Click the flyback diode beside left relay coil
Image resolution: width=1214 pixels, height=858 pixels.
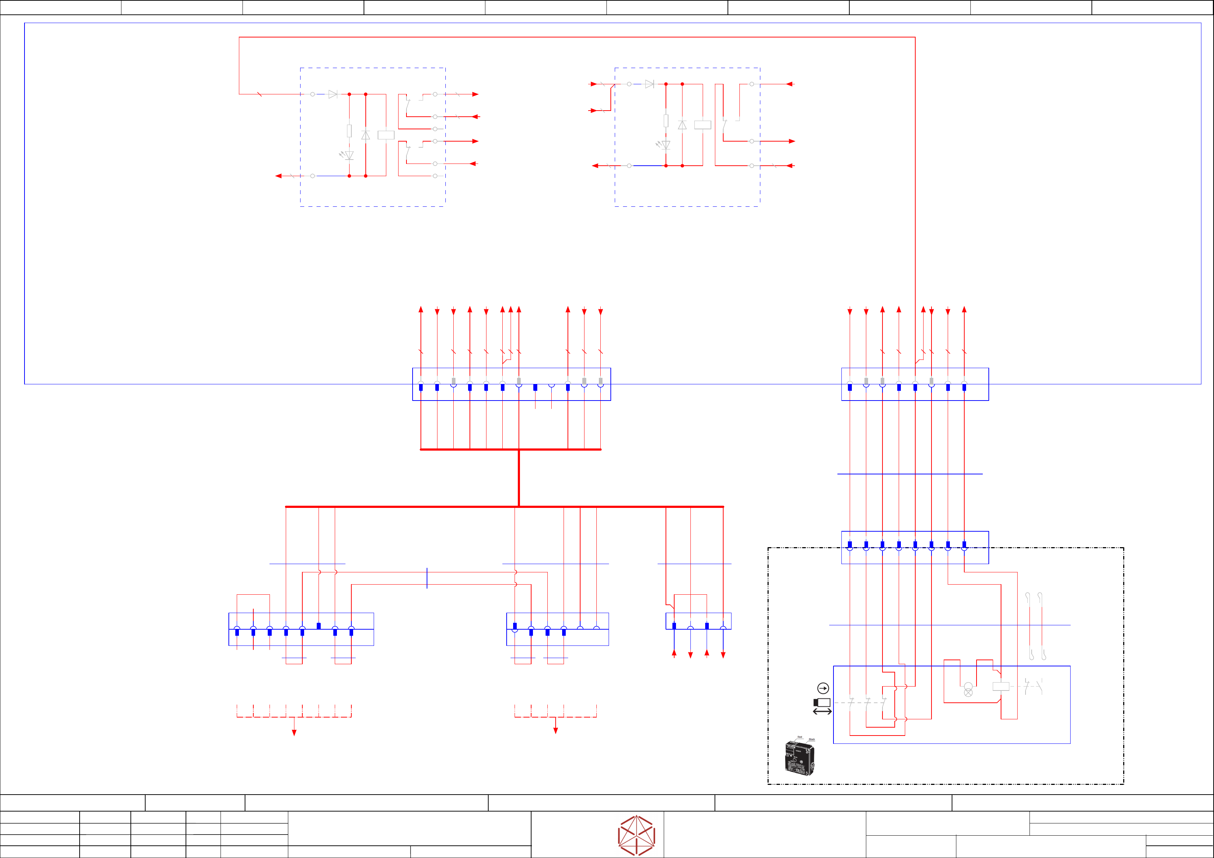pos(365,135)
